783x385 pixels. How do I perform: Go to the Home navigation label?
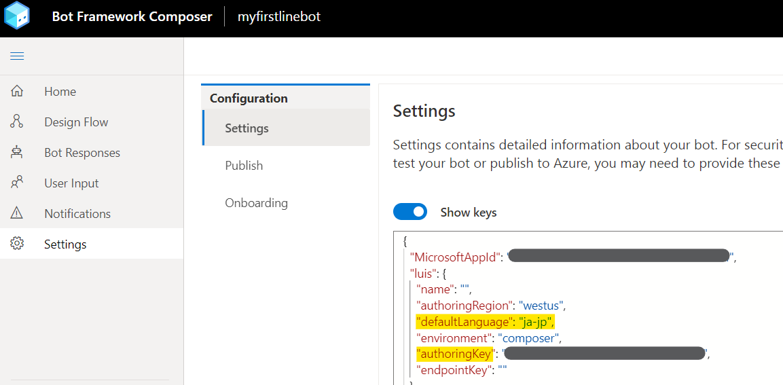point(60,92)
